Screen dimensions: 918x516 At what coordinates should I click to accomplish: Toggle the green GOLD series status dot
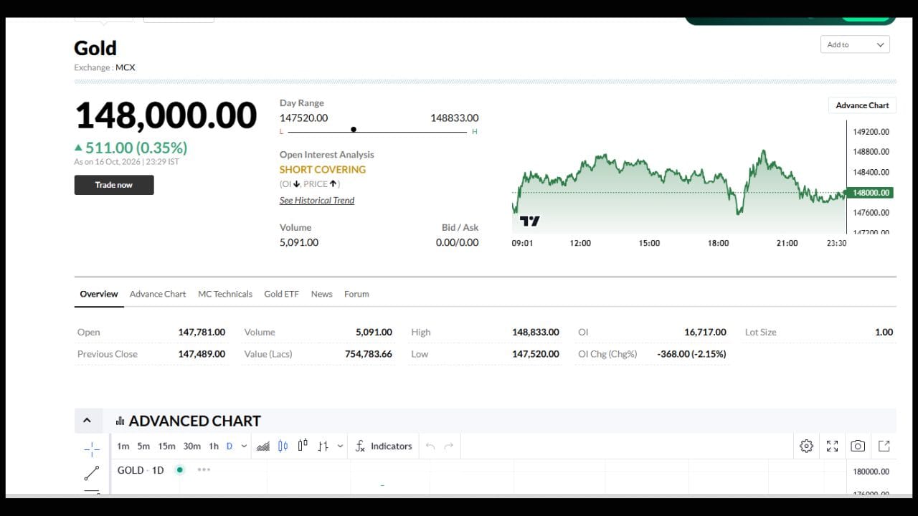coord(180,469)
